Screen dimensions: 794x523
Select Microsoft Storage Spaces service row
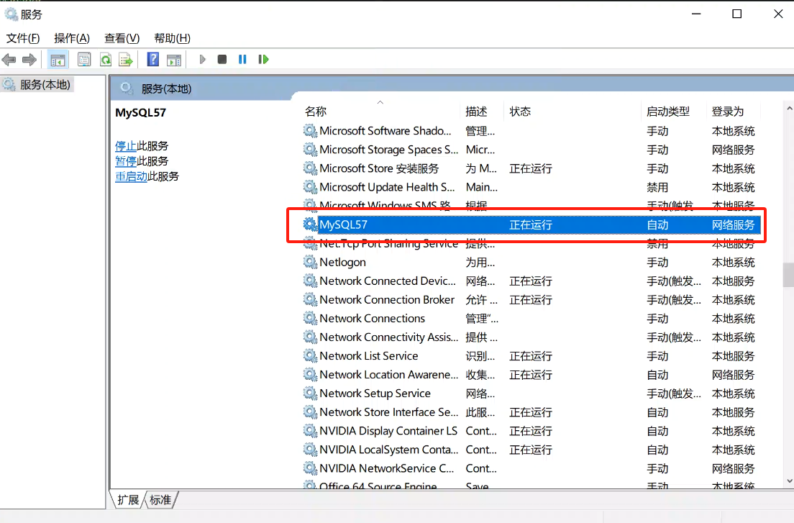click(x=531, y=150)
